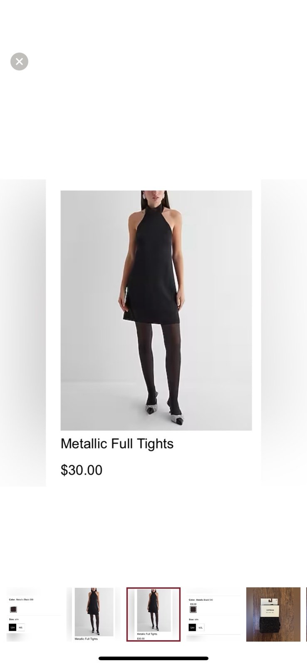Tap Metallic Full Tights caption under second thumbnail
This screenshot has width=307, height=666.
[x=86, y=639]
